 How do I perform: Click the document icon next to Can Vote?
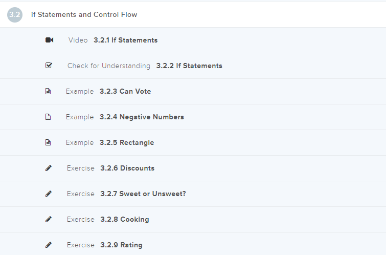coord(49,91)
